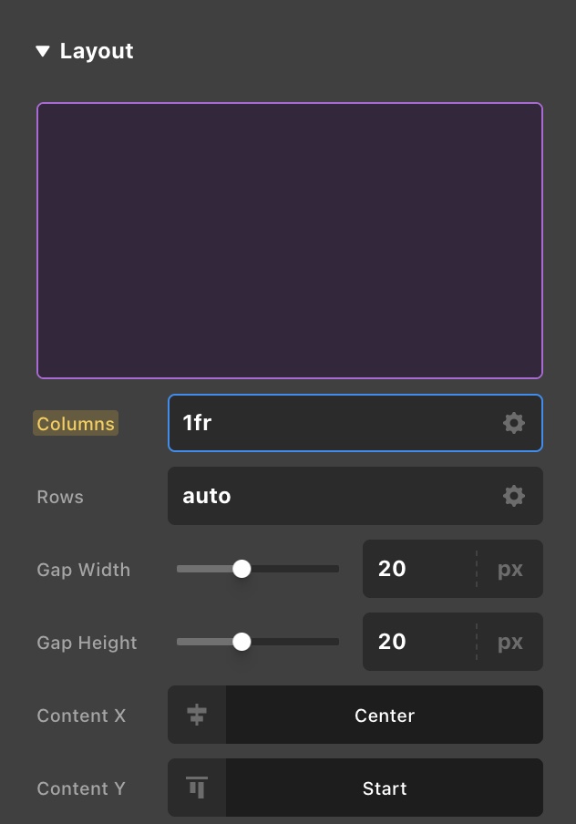Viewport: 576px width, 824px height.
Task: Open the Gap Width px unit dropdown
Action: pos(510,569)
